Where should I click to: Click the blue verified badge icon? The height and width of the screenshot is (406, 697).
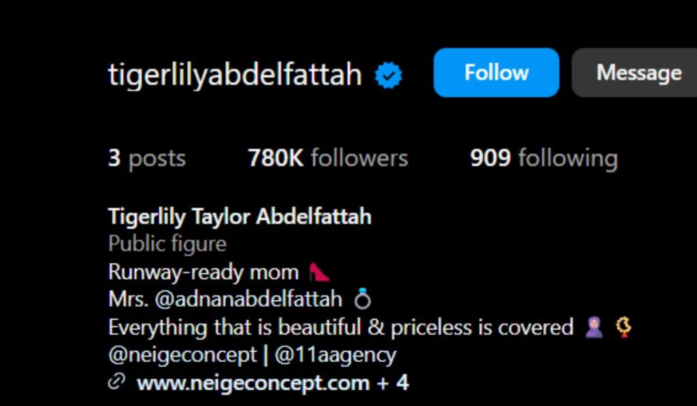[x=388, y=73]
